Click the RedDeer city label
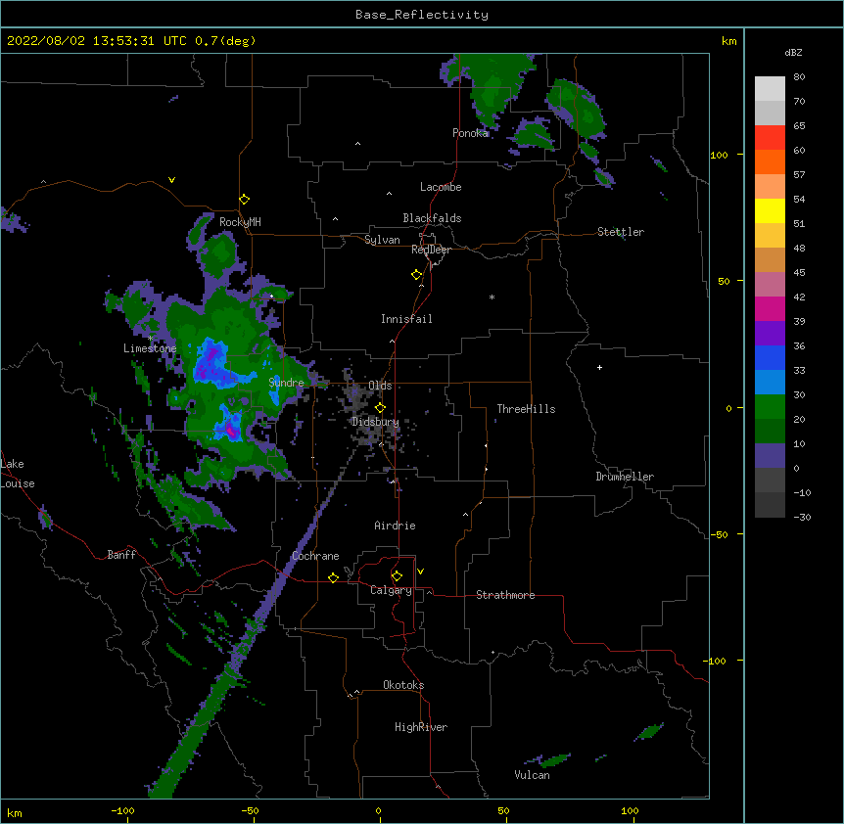The image size is (844, 824). pos(431,250)
